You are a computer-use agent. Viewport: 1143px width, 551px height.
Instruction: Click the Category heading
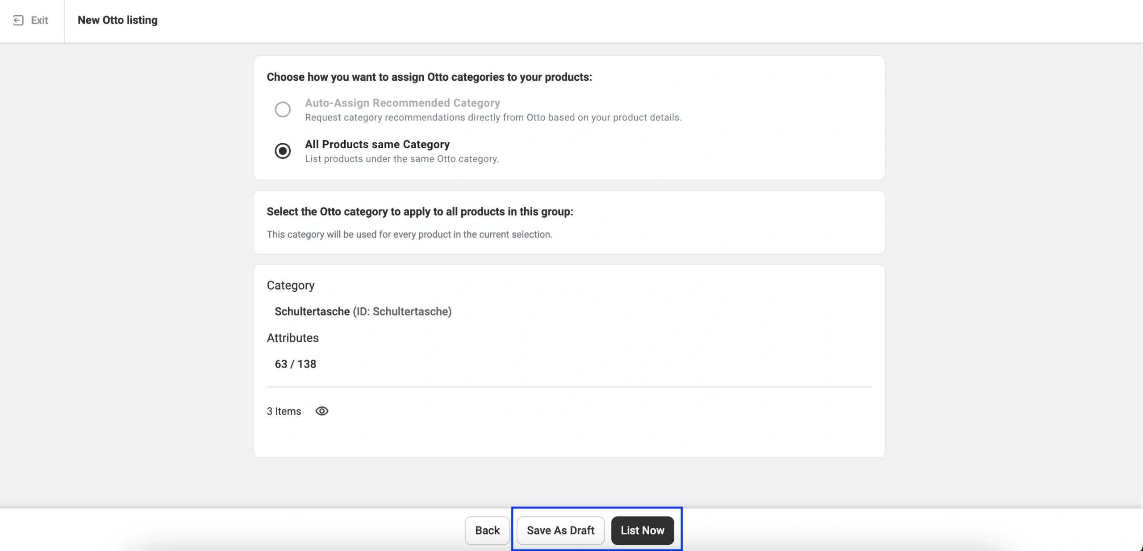290,286
